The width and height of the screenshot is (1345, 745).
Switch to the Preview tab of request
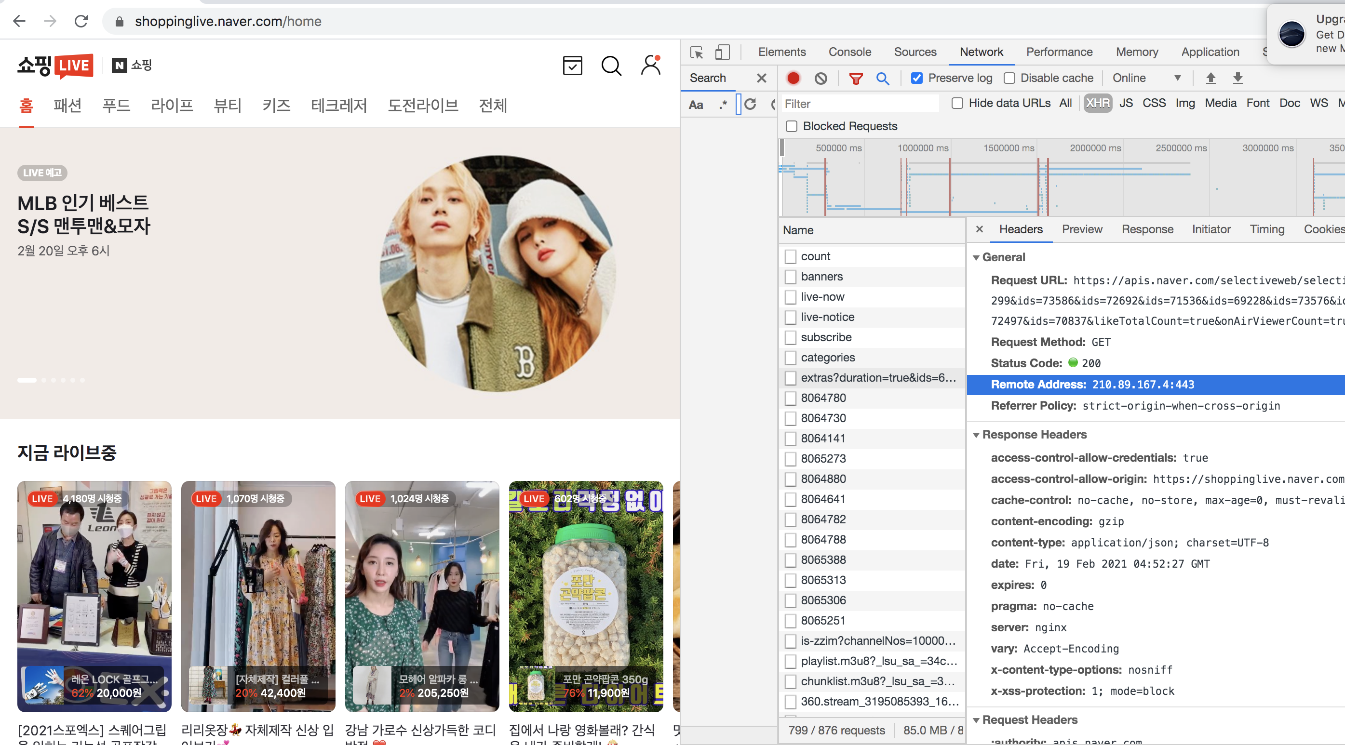(1082, 229)
